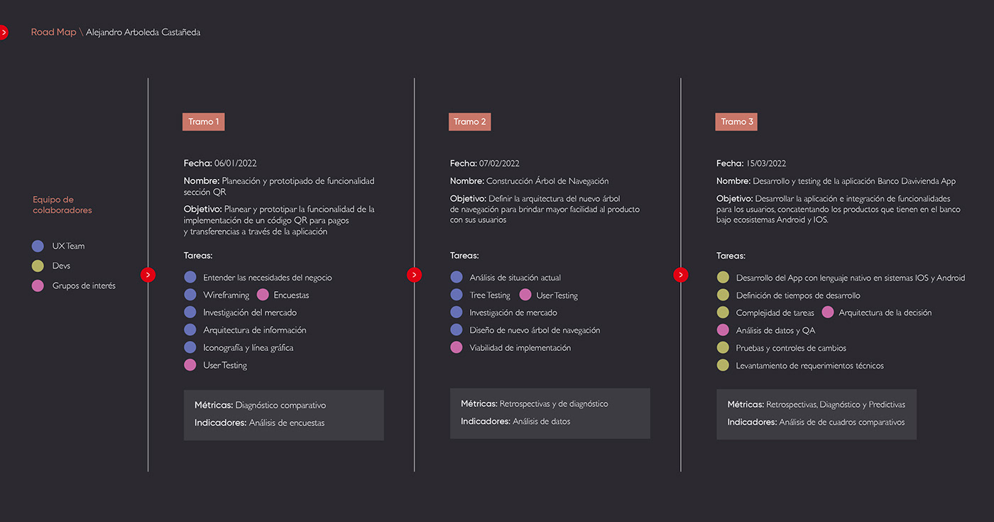Click Alejandro Arboleda Castañeda name in header
This screenshot has width=994, height=522.
[x=143, y=32]
